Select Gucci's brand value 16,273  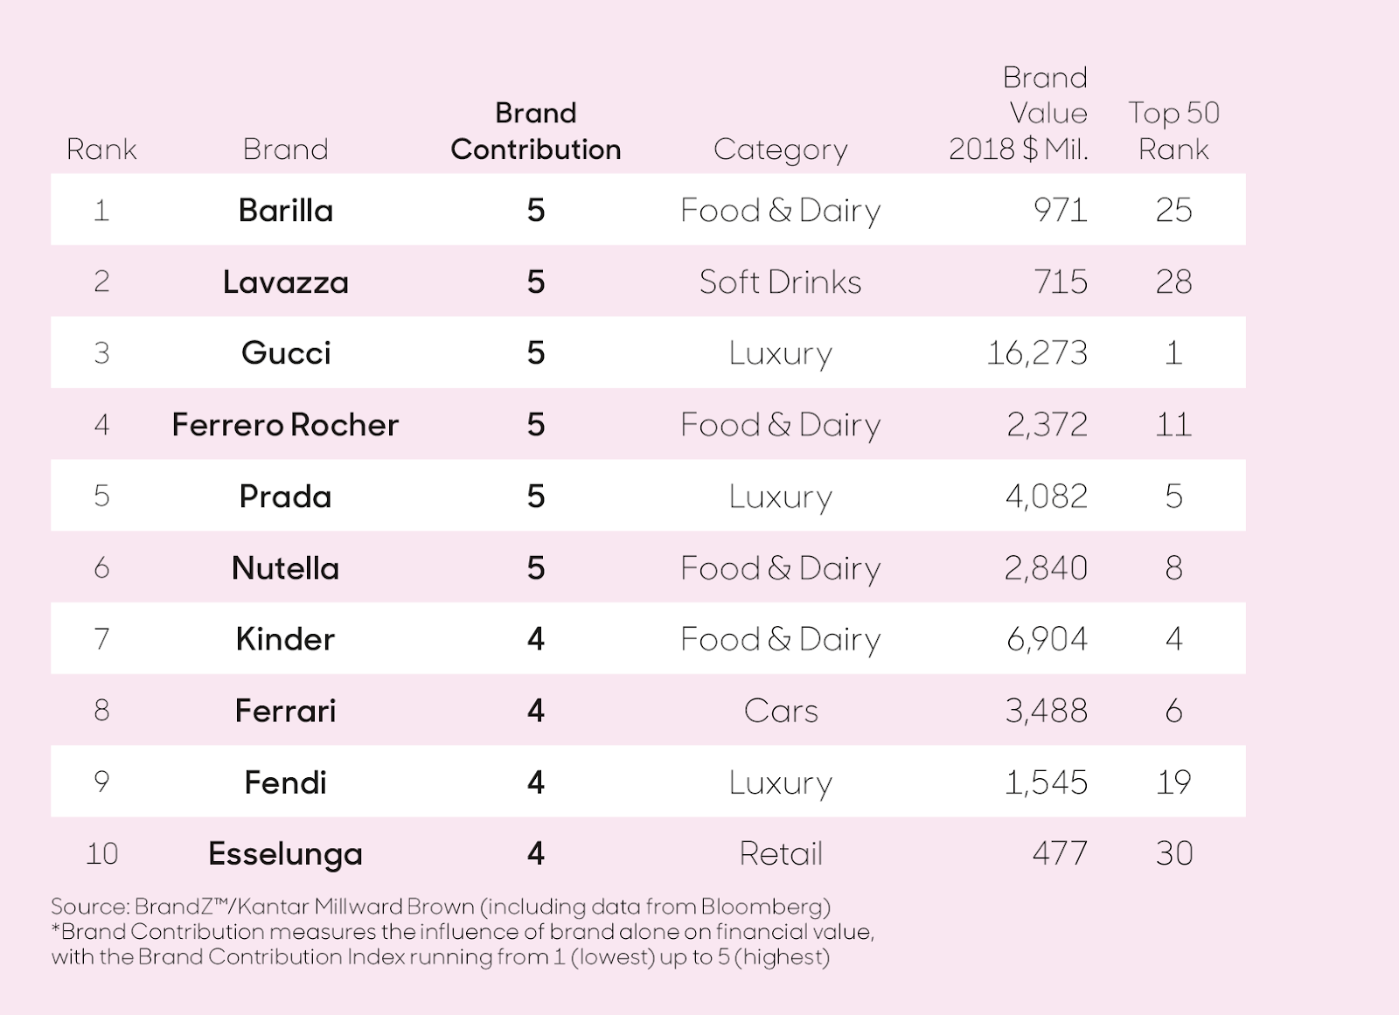coord(1037,353)
